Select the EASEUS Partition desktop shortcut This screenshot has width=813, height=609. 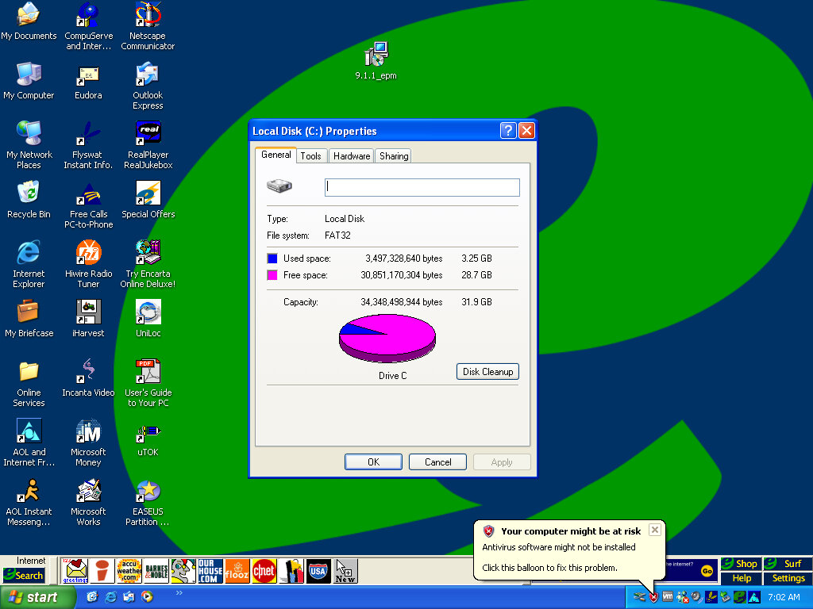coord(148,493)
